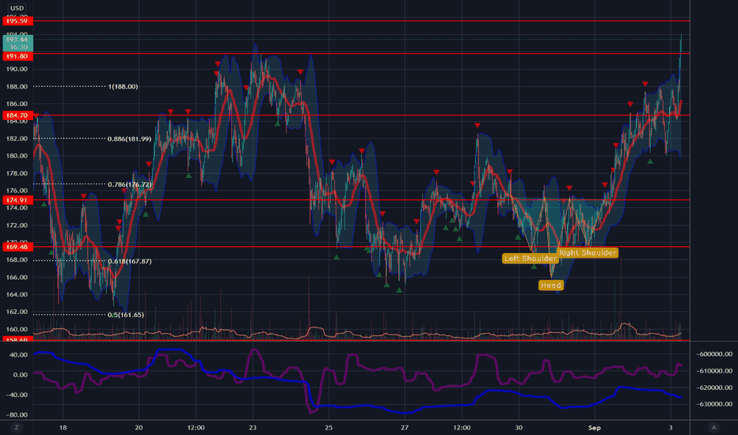Click date 25 on the time axis

point(329,427)
